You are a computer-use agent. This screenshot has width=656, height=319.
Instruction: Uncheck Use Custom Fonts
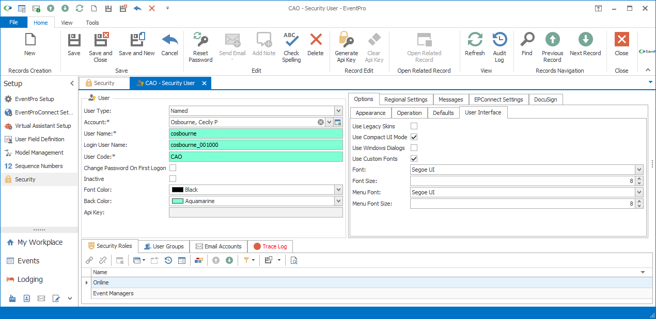[414, 159]
